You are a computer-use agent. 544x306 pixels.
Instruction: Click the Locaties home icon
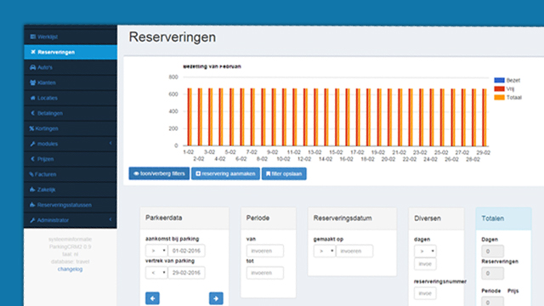[33, 98]
